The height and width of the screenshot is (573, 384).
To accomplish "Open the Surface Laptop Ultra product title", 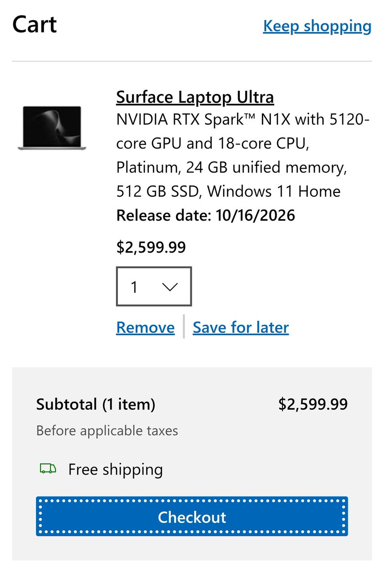I will pyautogui.click(x=195, y=97).
